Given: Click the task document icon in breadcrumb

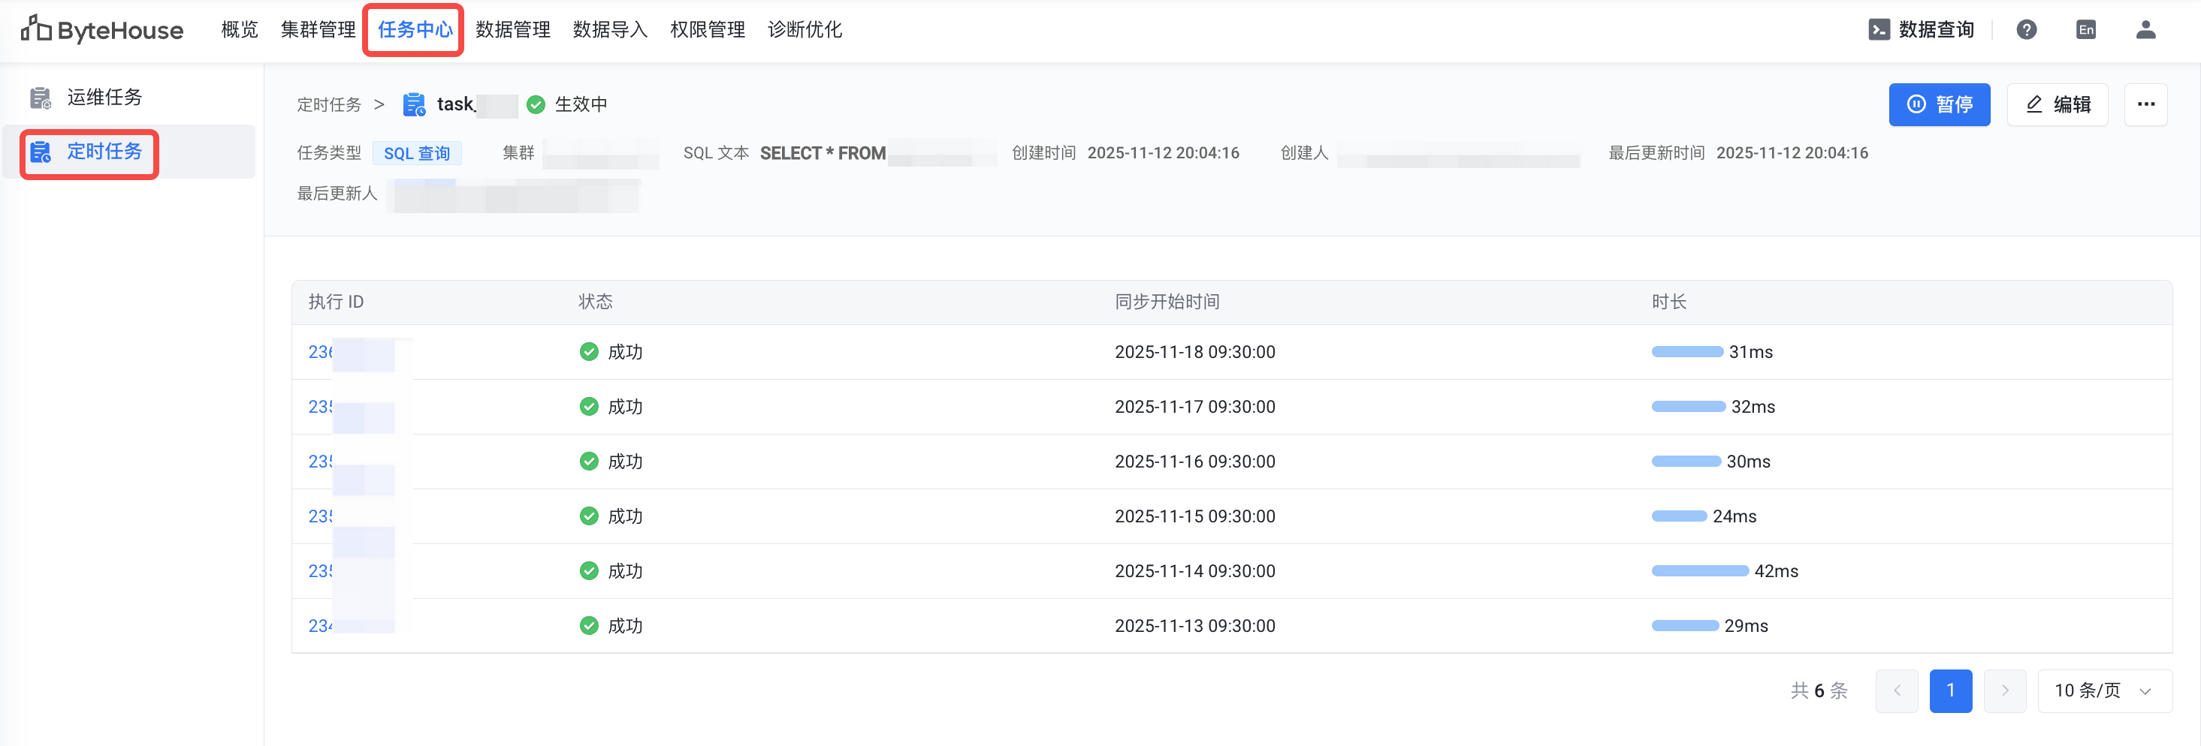Looking at the screenshot, I should [x=415, y=104].
